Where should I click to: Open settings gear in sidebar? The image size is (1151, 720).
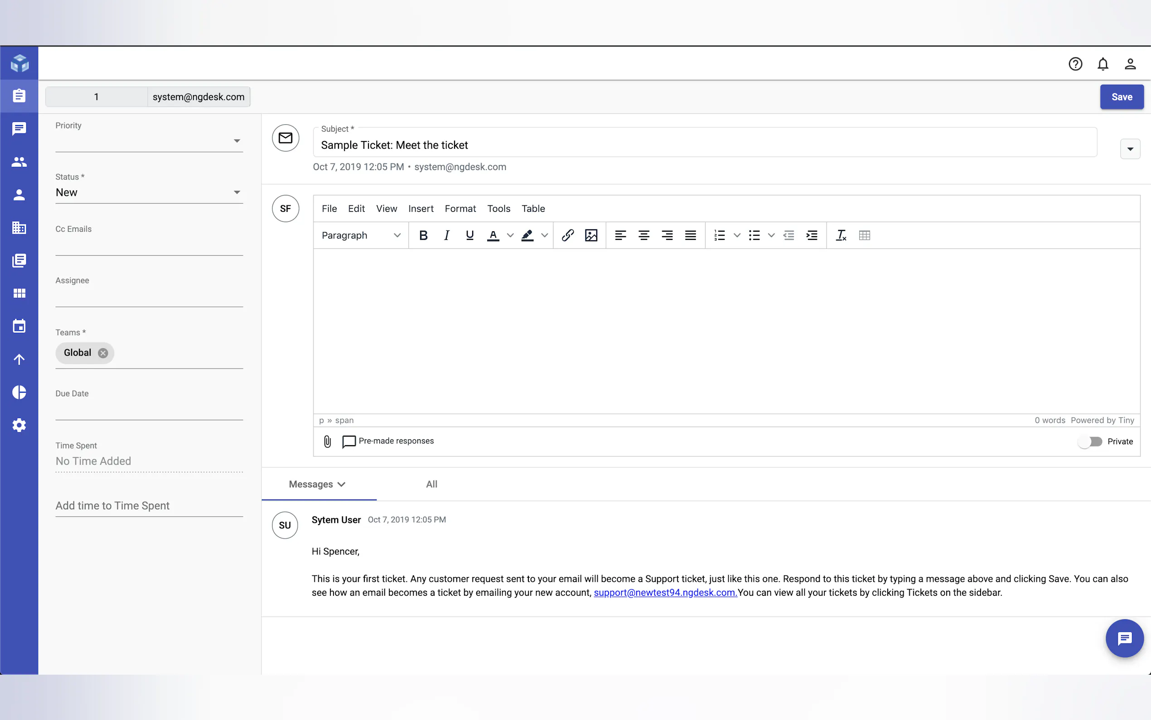pos(19,425)
